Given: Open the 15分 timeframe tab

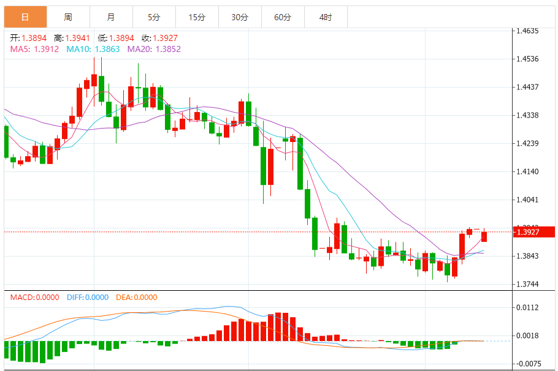Looking at the screenshot, I should point(197,17).
